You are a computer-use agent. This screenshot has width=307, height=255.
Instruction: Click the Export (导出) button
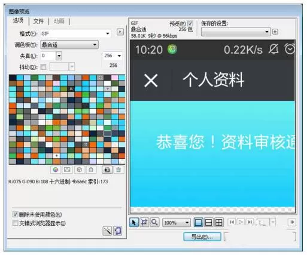[202, 236]
